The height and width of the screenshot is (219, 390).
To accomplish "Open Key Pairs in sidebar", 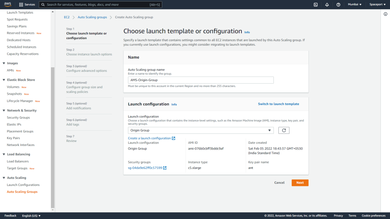I will tap(13, 138).
